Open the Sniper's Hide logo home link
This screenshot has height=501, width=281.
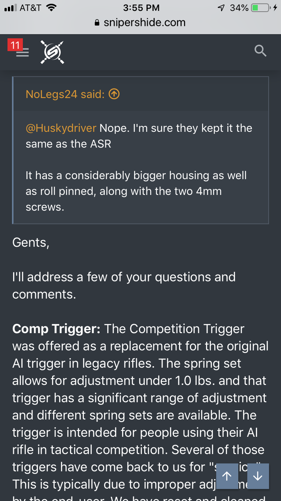coord(52,52)
